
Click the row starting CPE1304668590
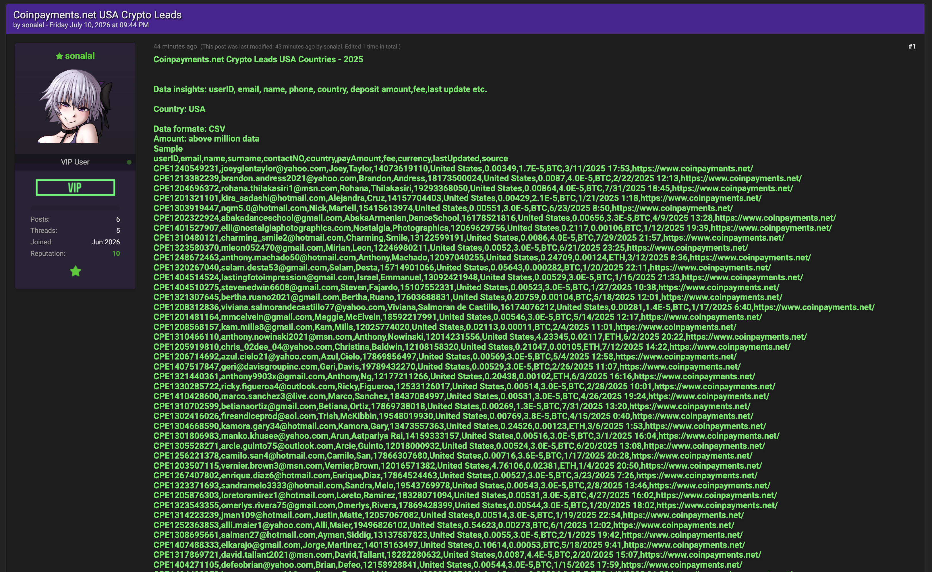coord(460,426)
